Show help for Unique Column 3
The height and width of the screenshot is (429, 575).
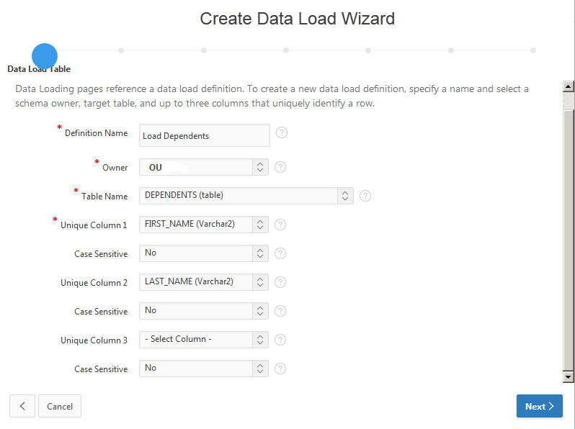pos(280,340)
